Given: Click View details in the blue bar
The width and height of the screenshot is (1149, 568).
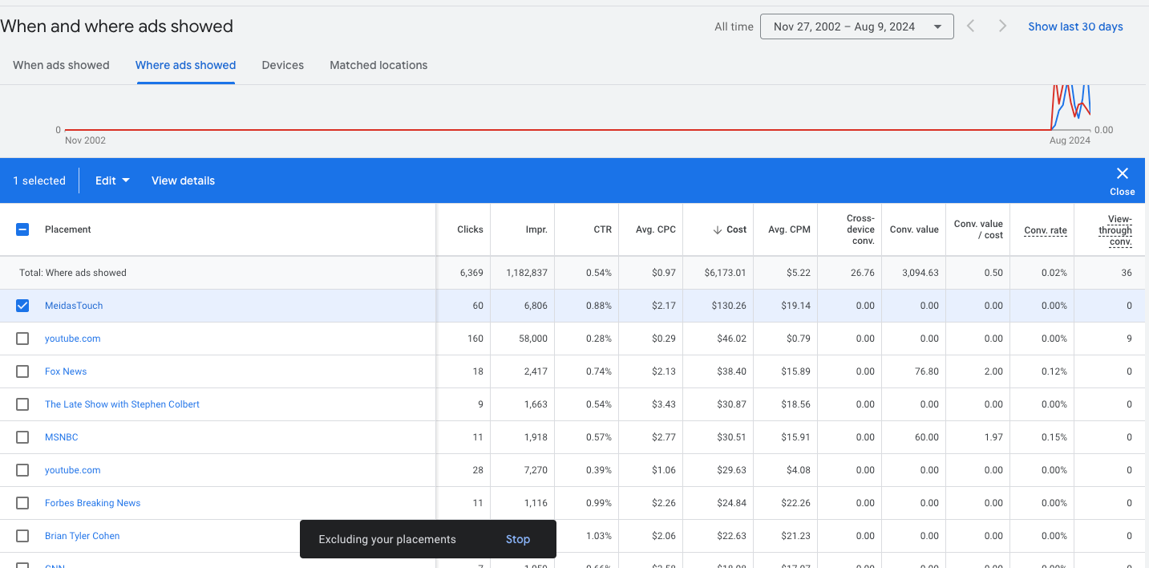Looking at the screenshot, I should (183, 181).
